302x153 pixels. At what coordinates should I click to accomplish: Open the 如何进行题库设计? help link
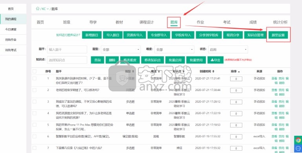(68, 35)
